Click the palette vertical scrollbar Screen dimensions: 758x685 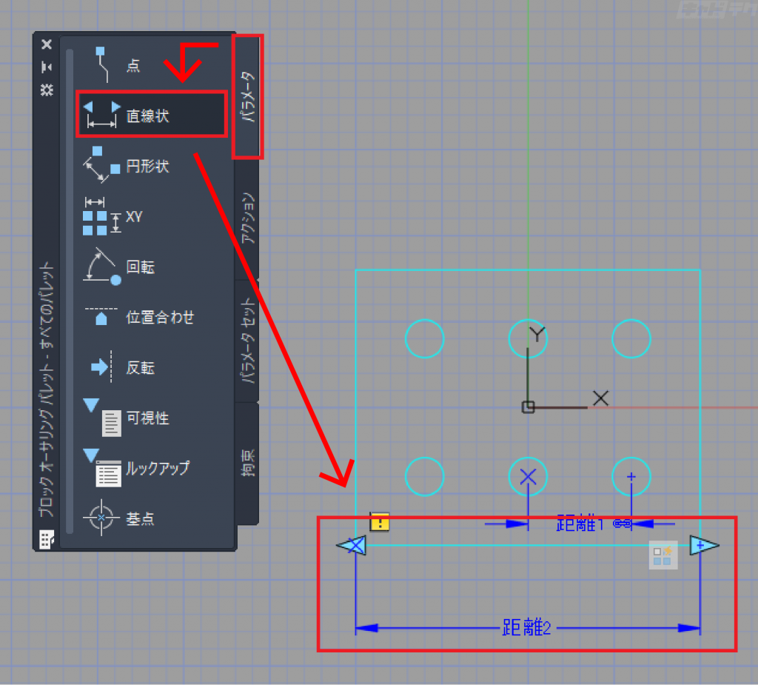click(x=70, y=291)
